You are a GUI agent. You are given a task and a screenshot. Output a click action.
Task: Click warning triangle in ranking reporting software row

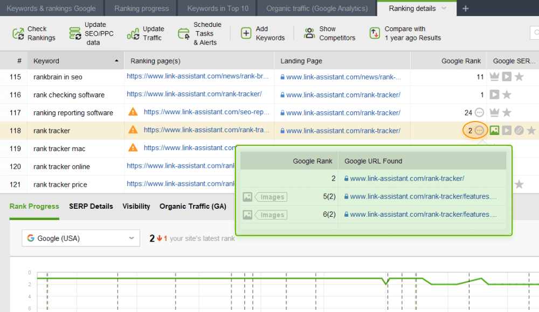[x=133, y=112]
